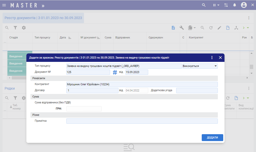Click into the Примітка text field

(142, 121)
